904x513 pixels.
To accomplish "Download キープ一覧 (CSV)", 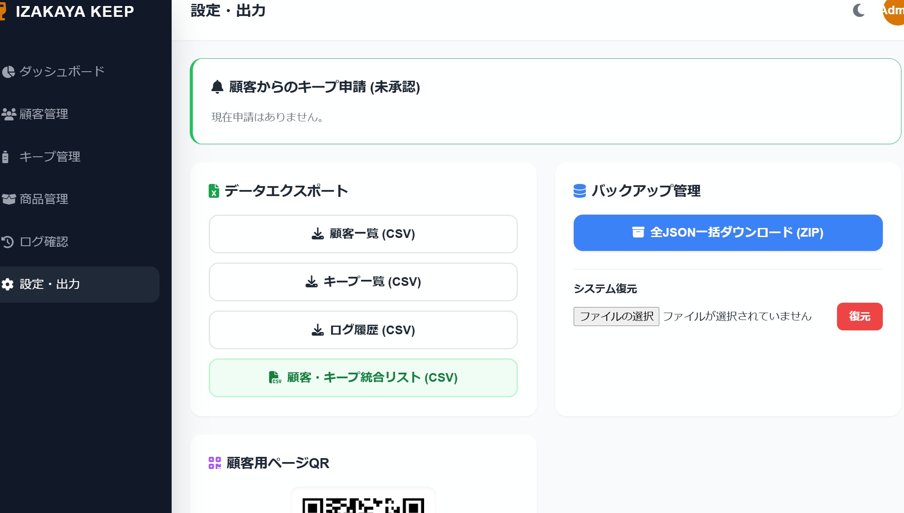I will tap(363, 282).
